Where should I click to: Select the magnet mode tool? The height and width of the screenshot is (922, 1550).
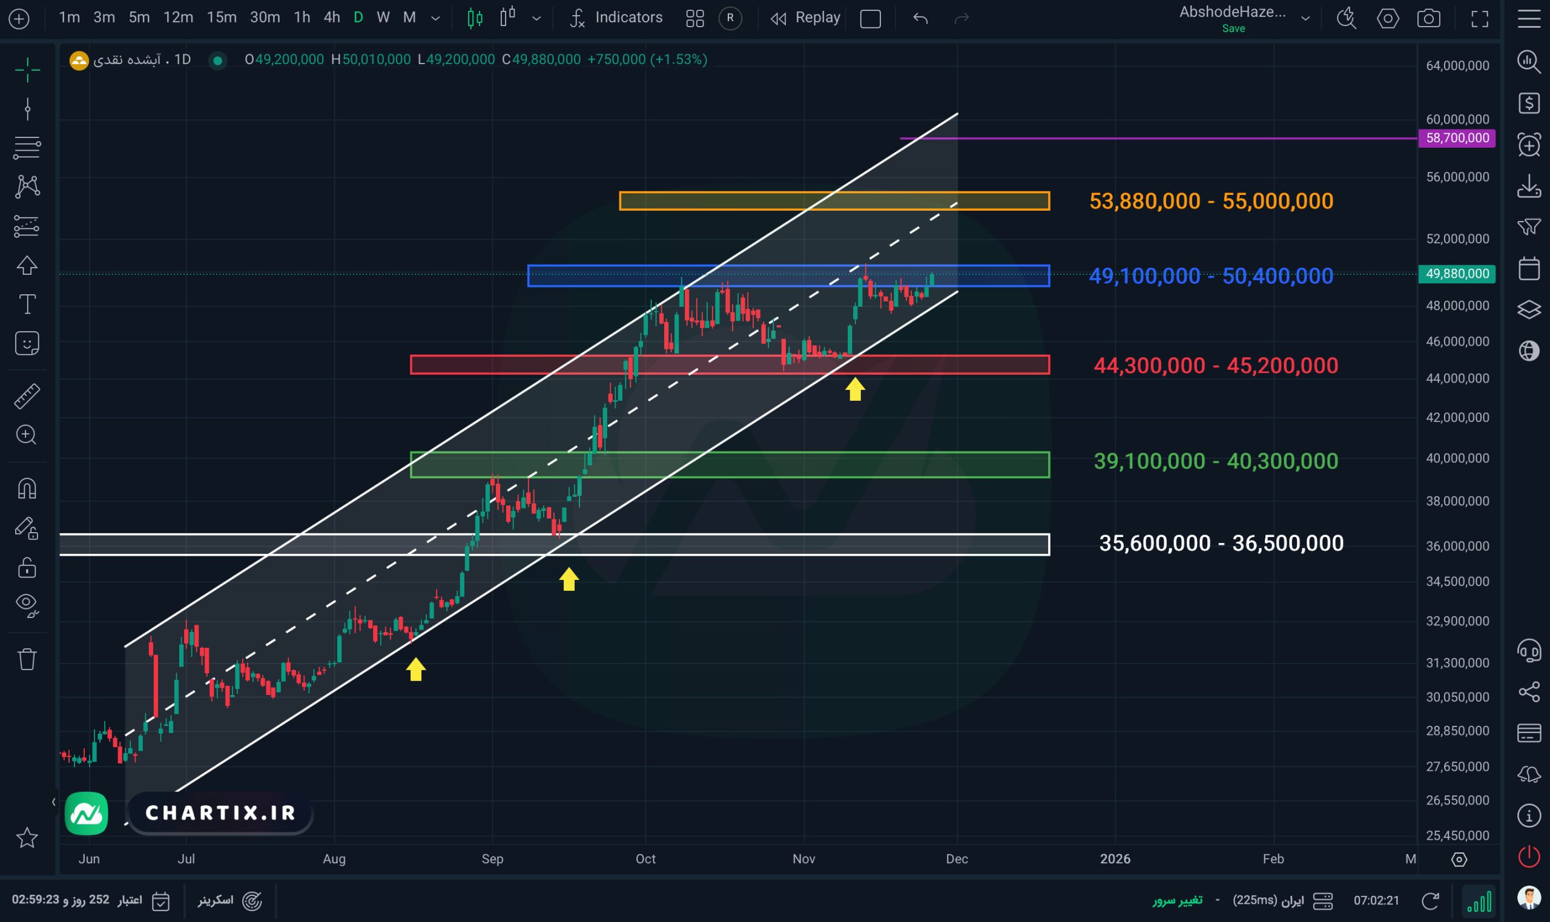pyautogui.click(x=27, y=489)
